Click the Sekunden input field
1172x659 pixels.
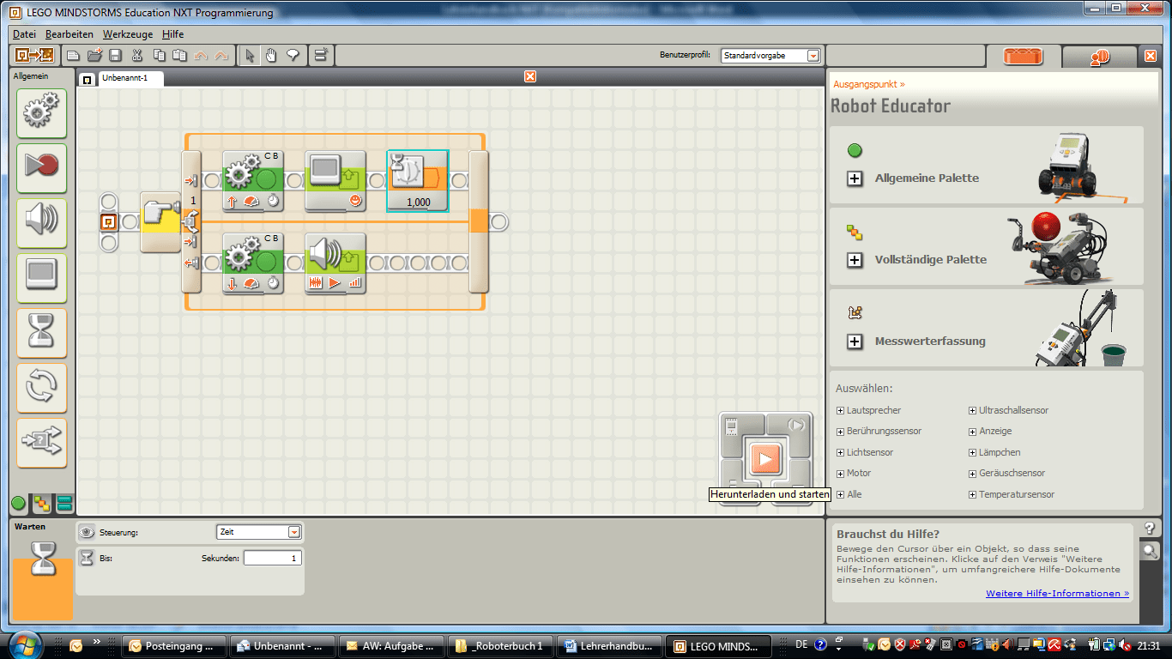(272, 559)
